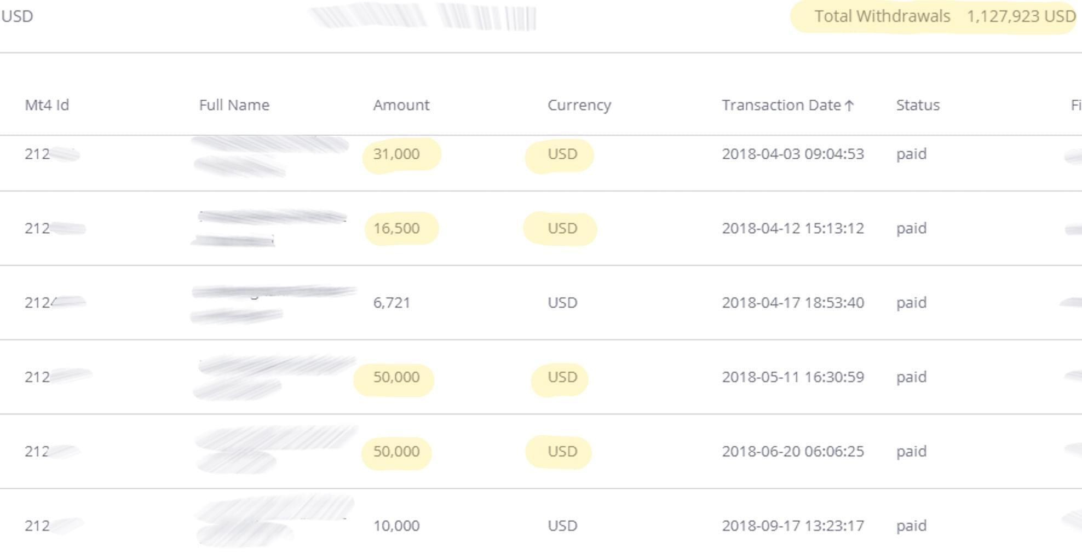1082x554 pixels.
Task: Click the 6,721 amount cell
Action: 392,303
